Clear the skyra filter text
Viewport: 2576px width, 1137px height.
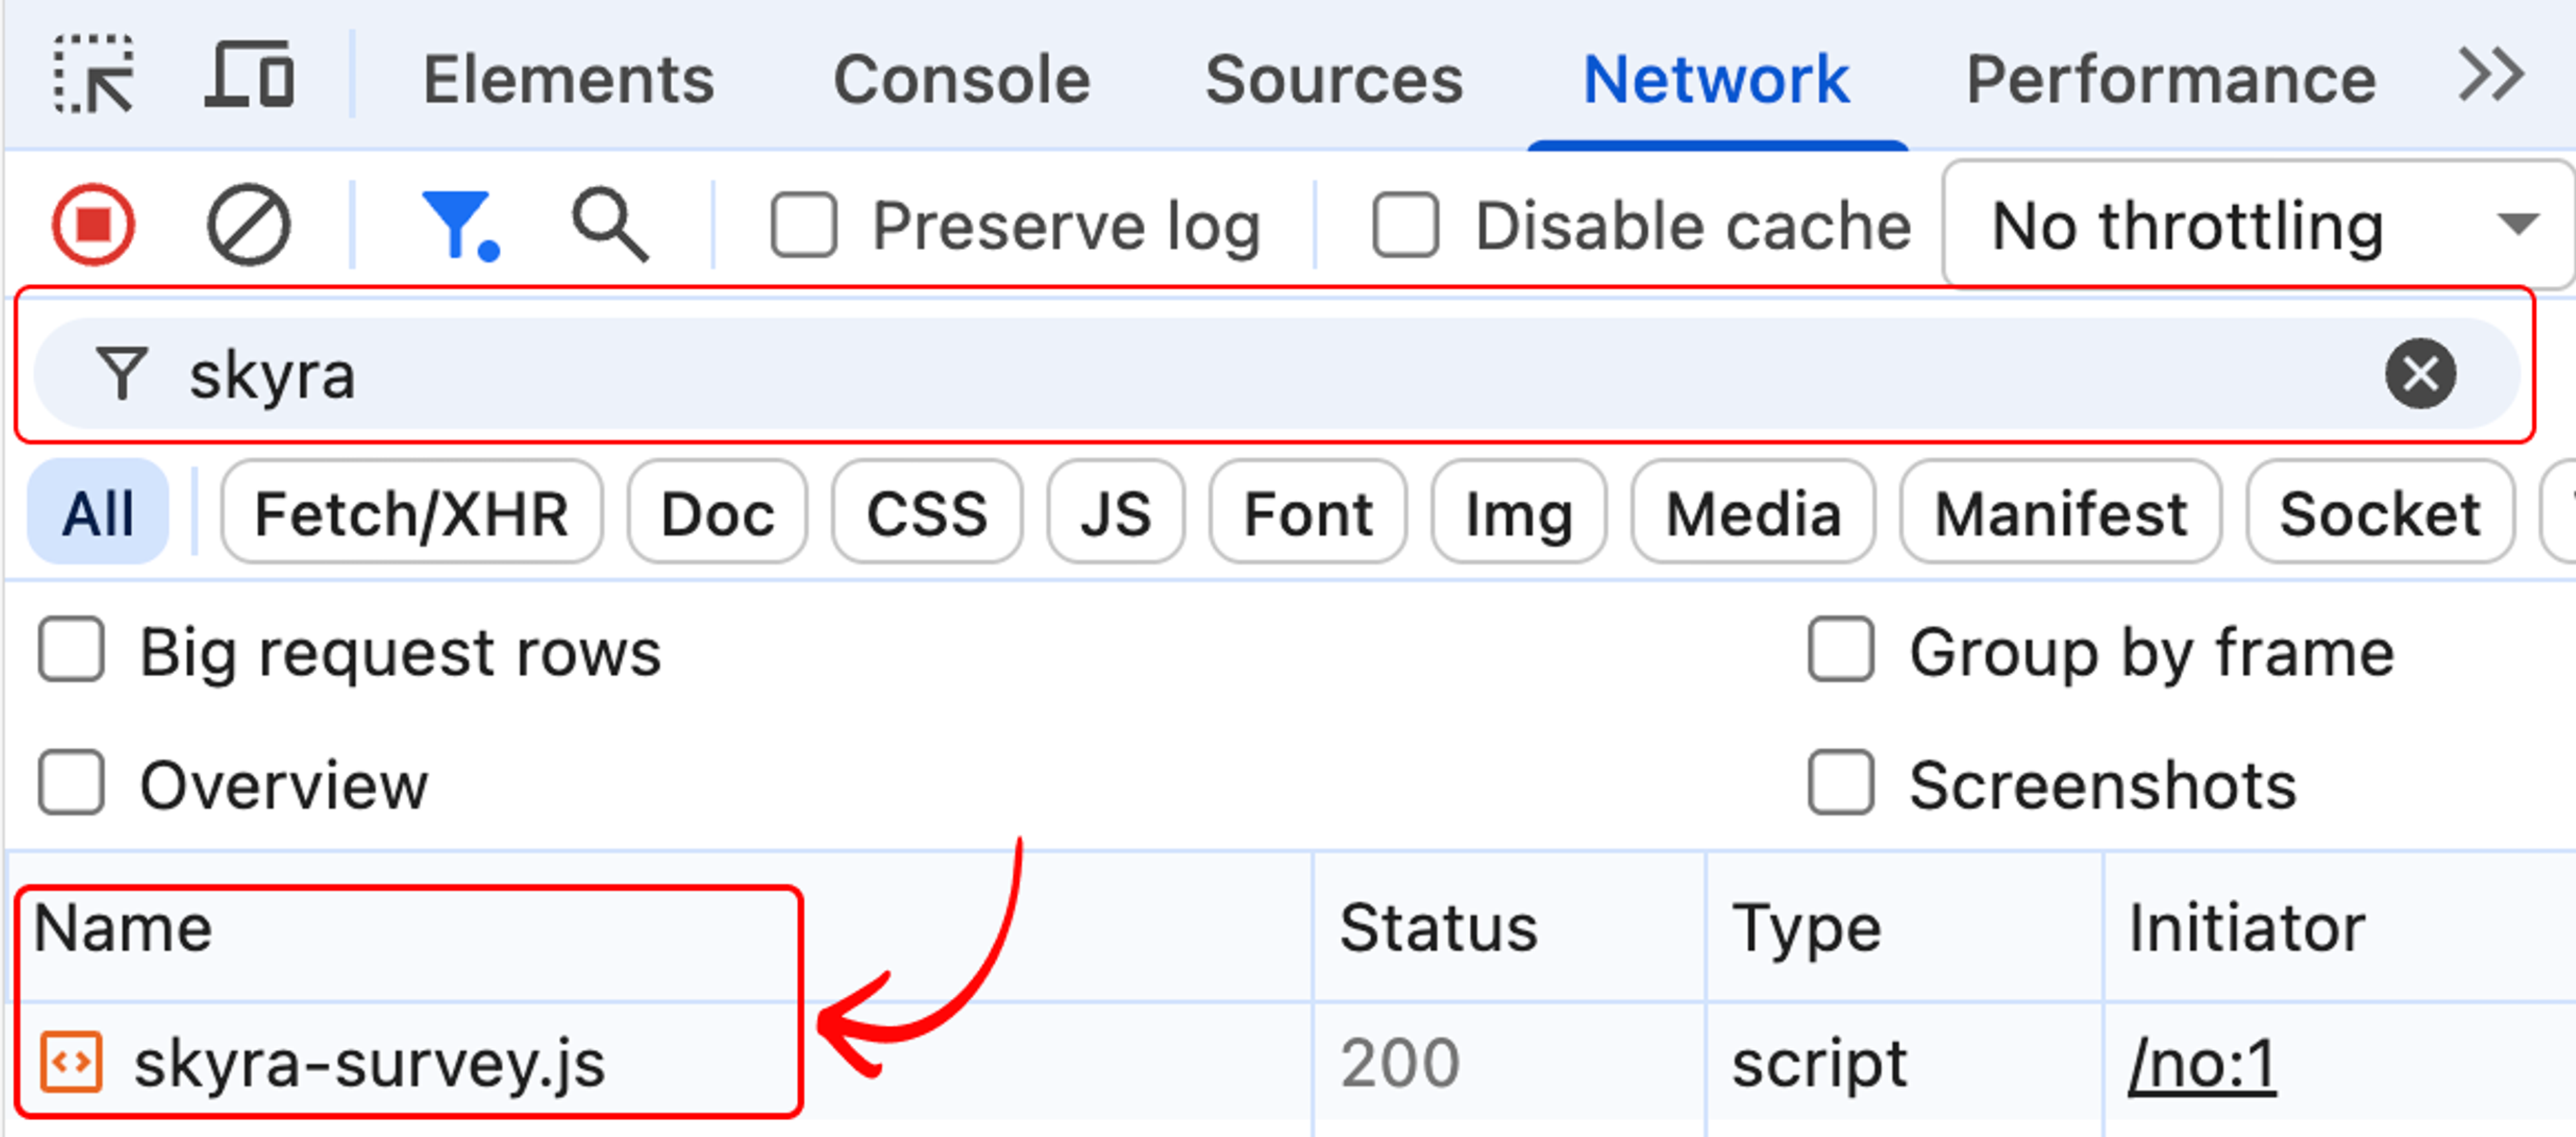[x=2419, y=374]
